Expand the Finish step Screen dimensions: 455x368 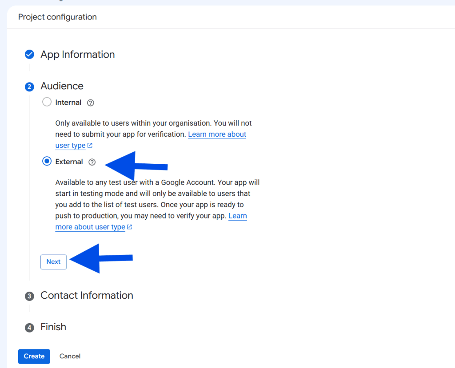(53, 327)
